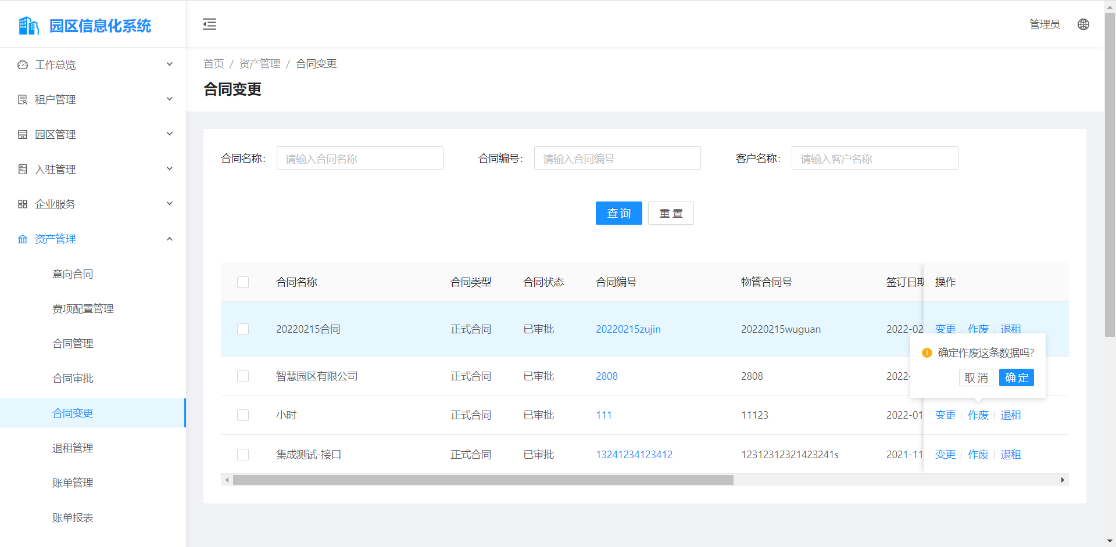Toggle the select-all checkbox in table header

[x=243, y=282]
